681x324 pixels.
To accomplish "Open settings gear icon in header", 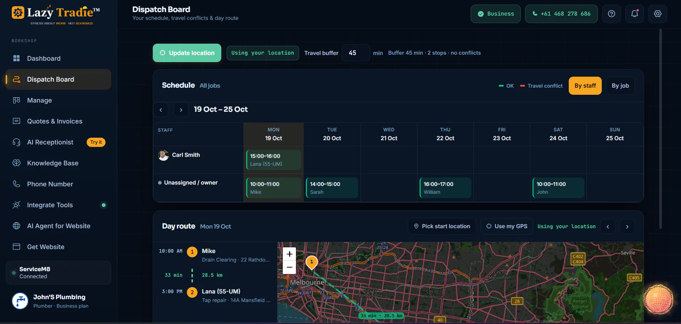I will 658,14.
